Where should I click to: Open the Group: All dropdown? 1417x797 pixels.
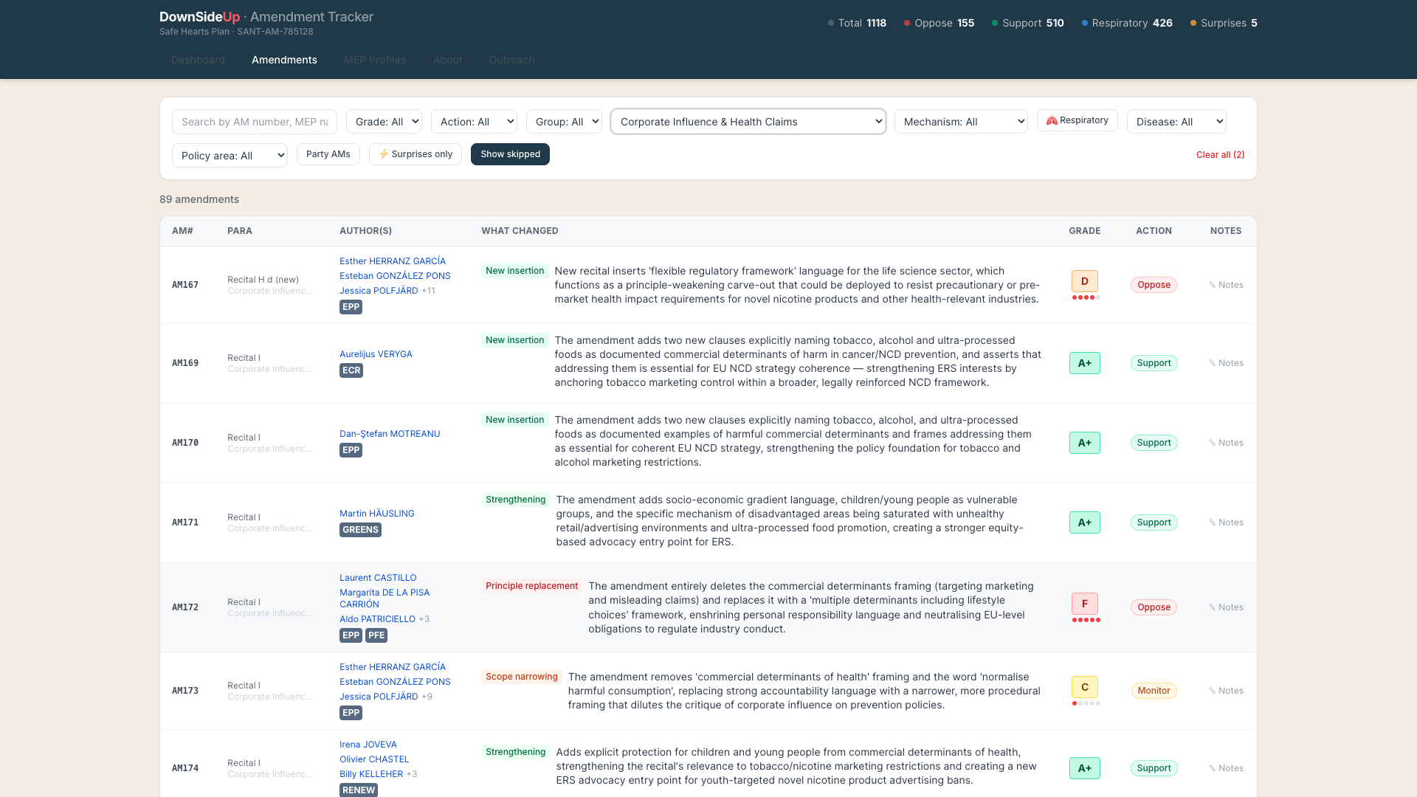pyautogui.click(x=564, y=122)
